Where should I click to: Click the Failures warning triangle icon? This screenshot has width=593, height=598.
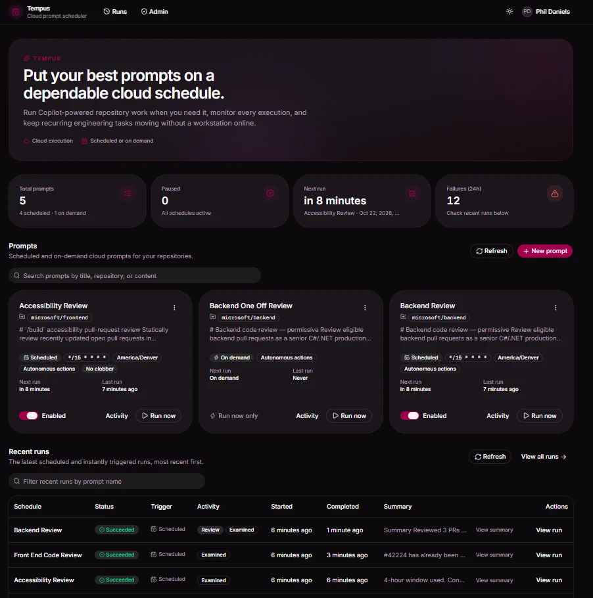click(554, 193)
